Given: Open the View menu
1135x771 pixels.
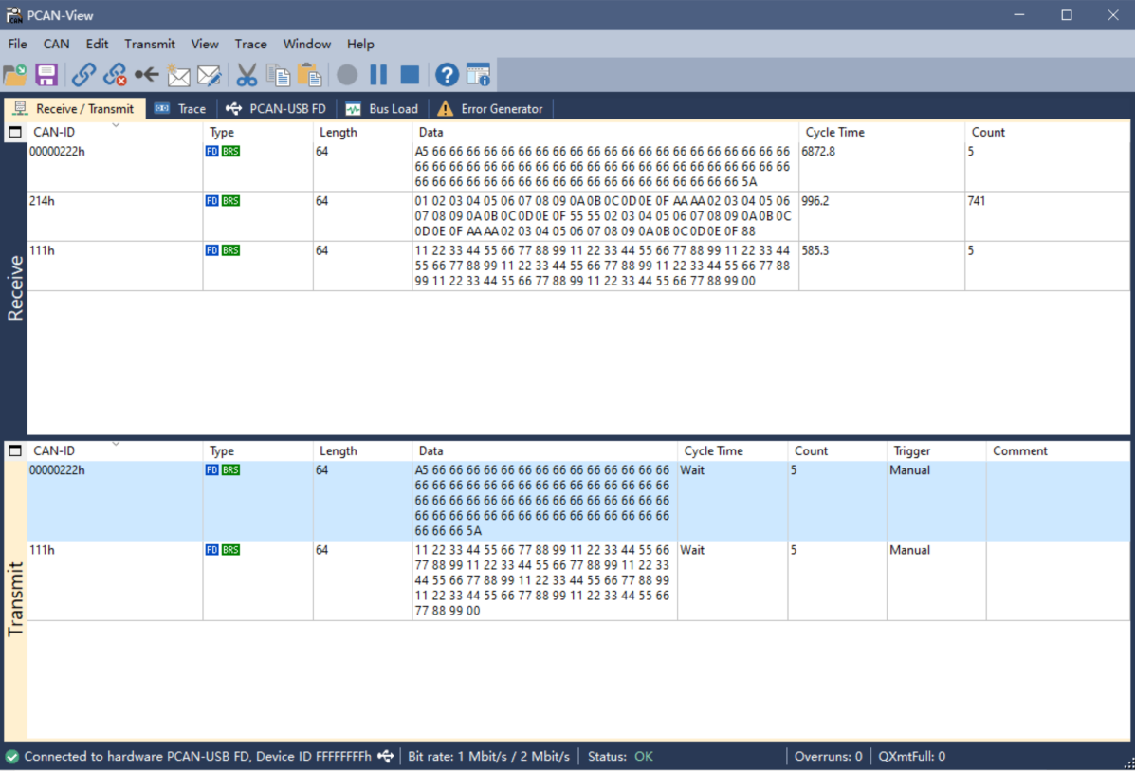Looking at the screenshot, I should [205, 45].
